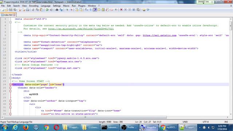Launch Firefox from the taskbar

[x=25, y=127]
